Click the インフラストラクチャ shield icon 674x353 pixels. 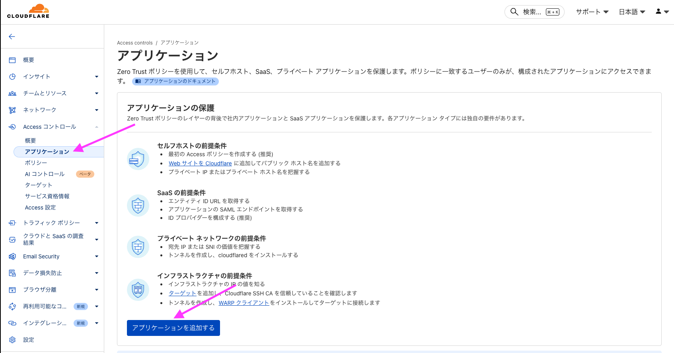tap(138, 289)
